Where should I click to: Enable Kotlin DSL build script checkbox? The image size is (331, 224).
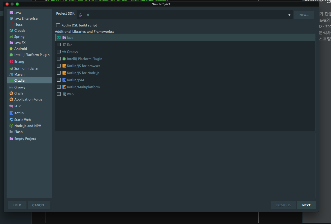click(58, 25)
